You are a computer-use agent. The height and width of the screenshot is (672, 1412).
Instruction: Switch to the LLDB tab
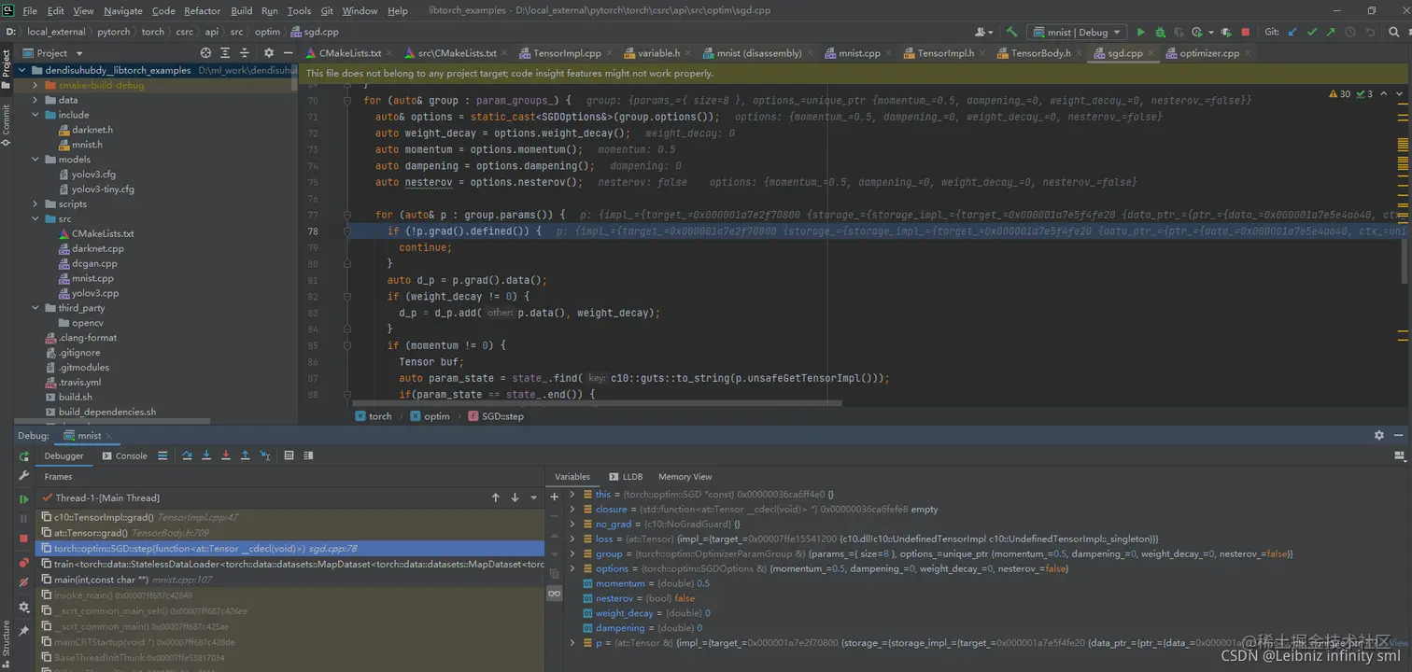(626, 476)
